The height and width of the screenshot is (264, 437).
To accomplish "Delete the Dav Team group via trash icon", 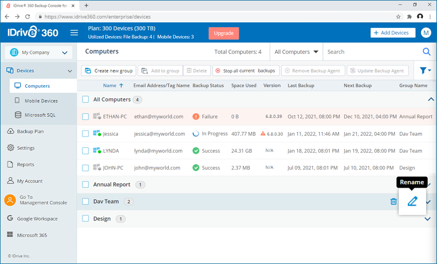I will [x=393, y=201].
